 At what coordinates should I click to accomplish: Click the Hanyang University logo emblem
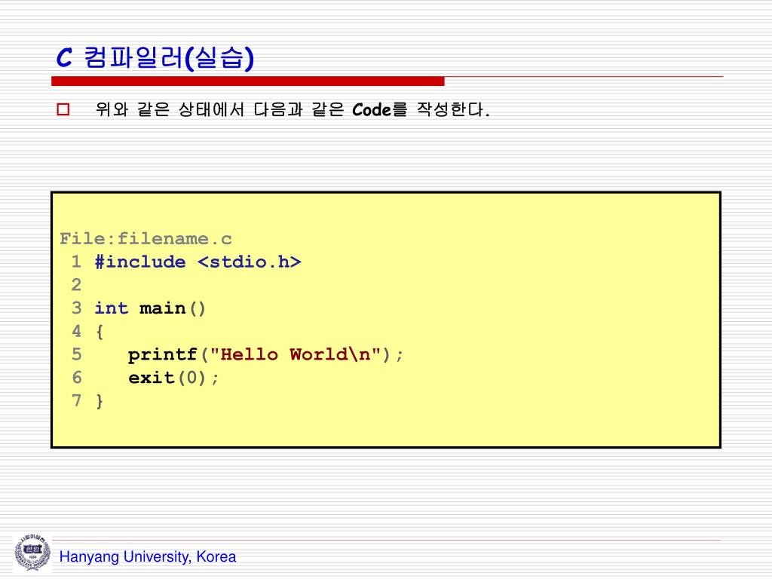(x=32, y=553)
